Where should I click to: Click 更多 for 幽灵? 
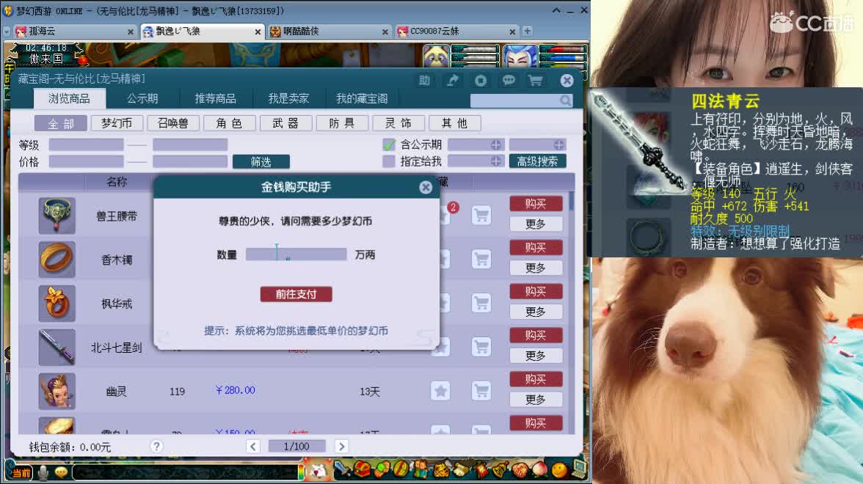[536, 400]
